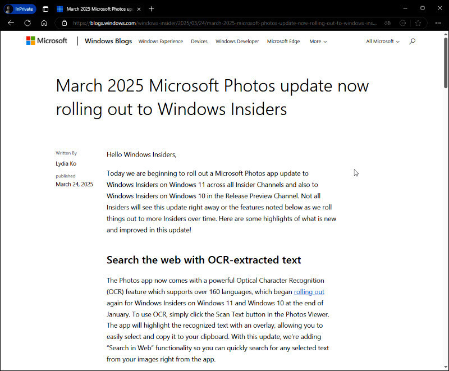The height and width of the screenshot is (371, 449).
Task: Click the 'rolling out' hyperlink
Action: 309,292
